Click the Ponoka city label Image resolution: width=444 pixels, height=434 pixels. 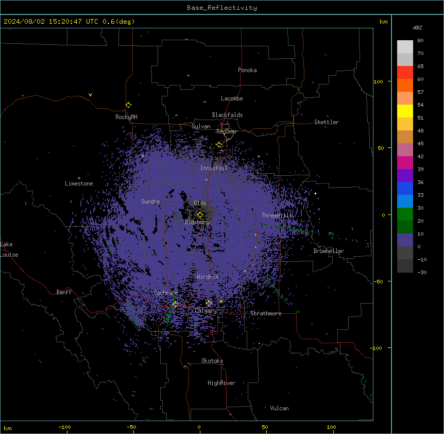click(247, 70)
